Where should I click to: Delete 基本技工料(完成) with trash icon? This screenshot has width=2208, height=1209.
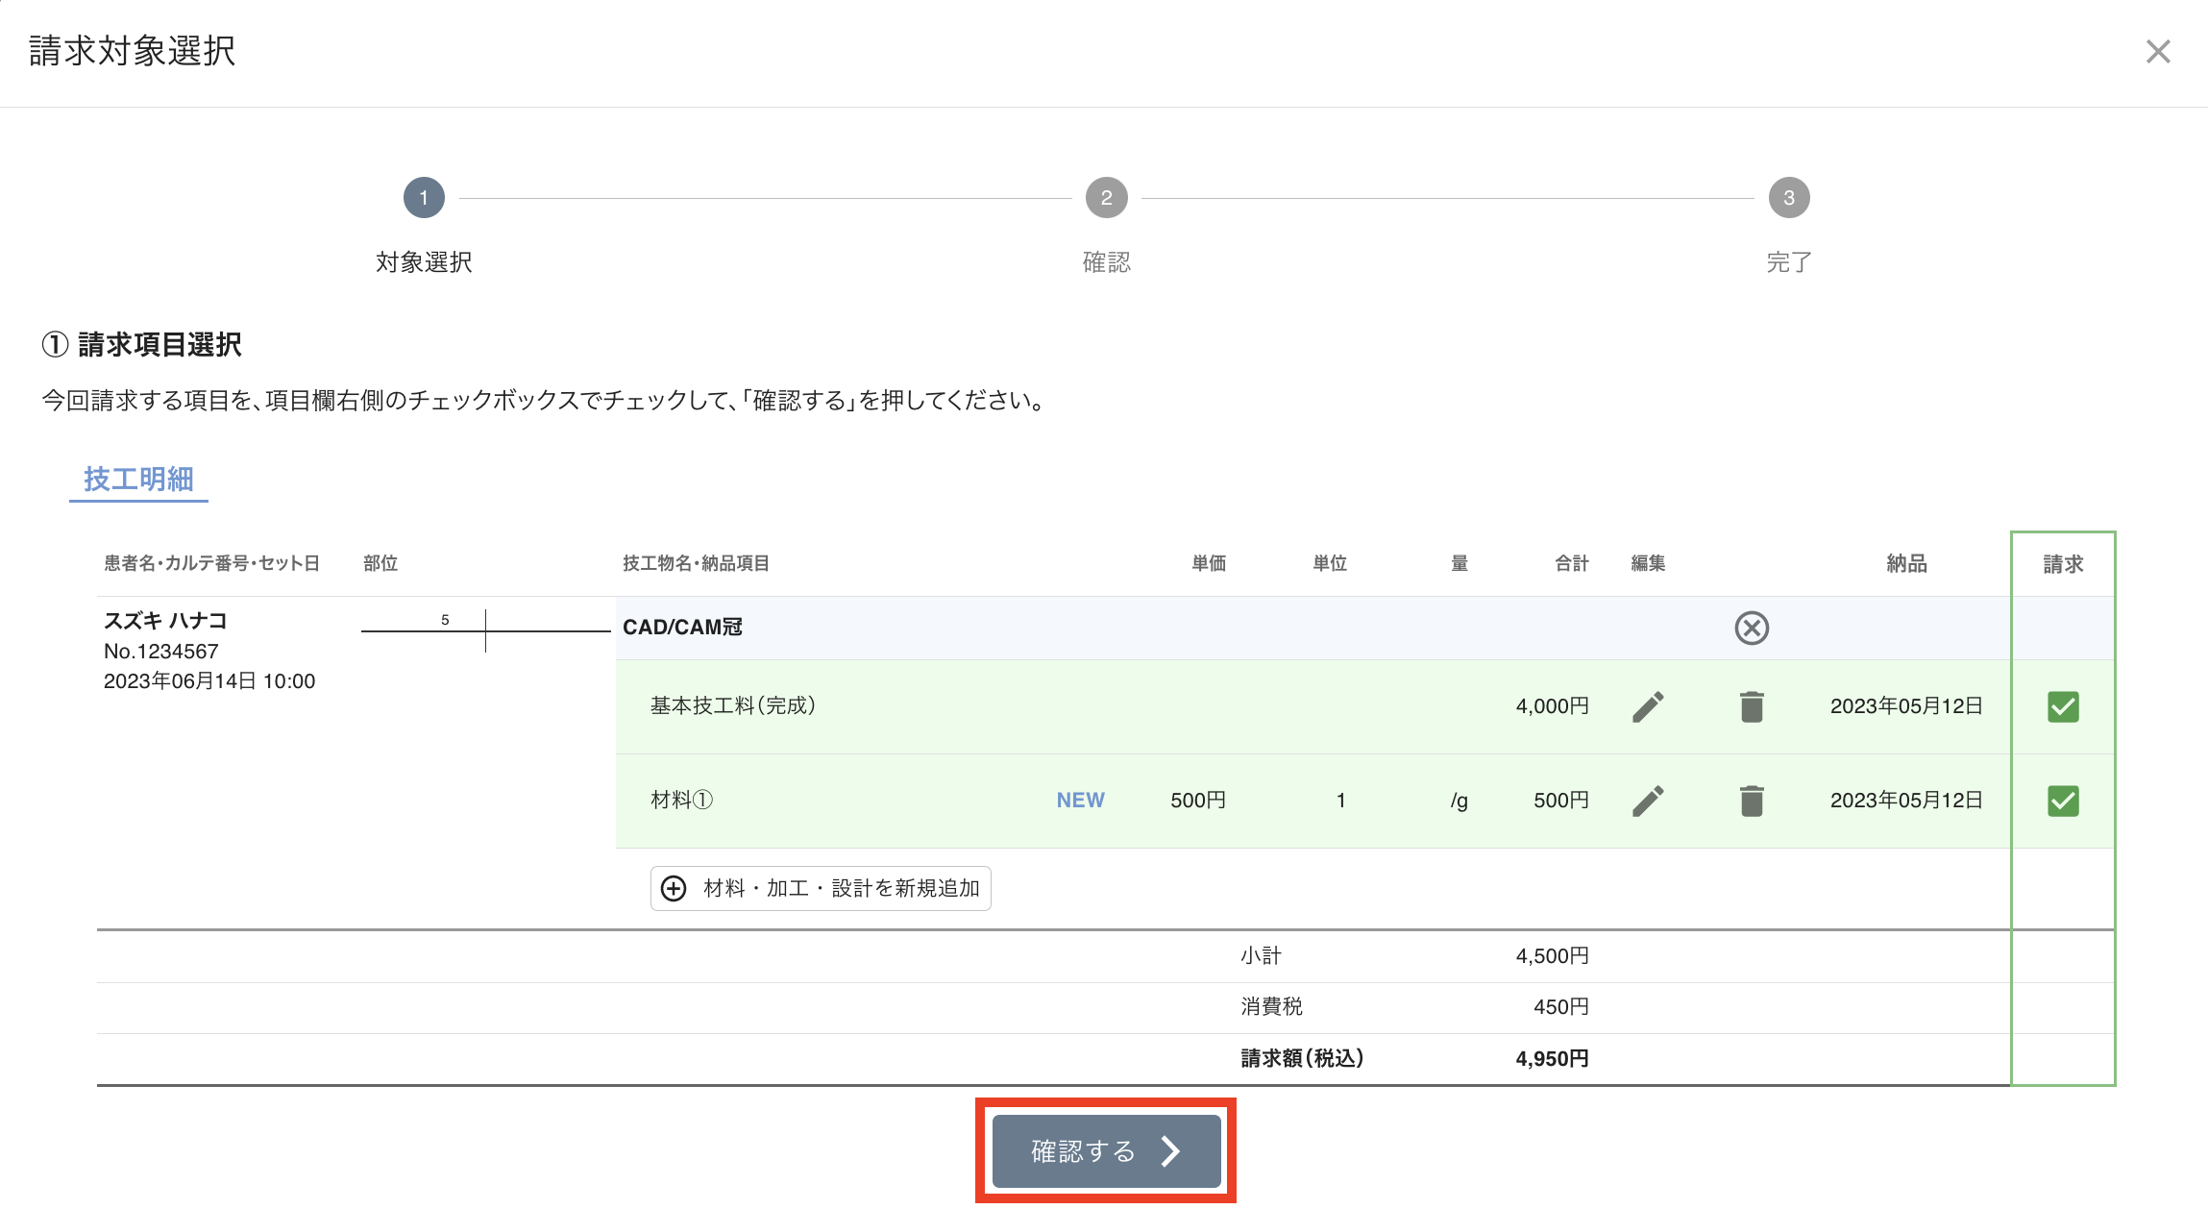click(1752, 706)
